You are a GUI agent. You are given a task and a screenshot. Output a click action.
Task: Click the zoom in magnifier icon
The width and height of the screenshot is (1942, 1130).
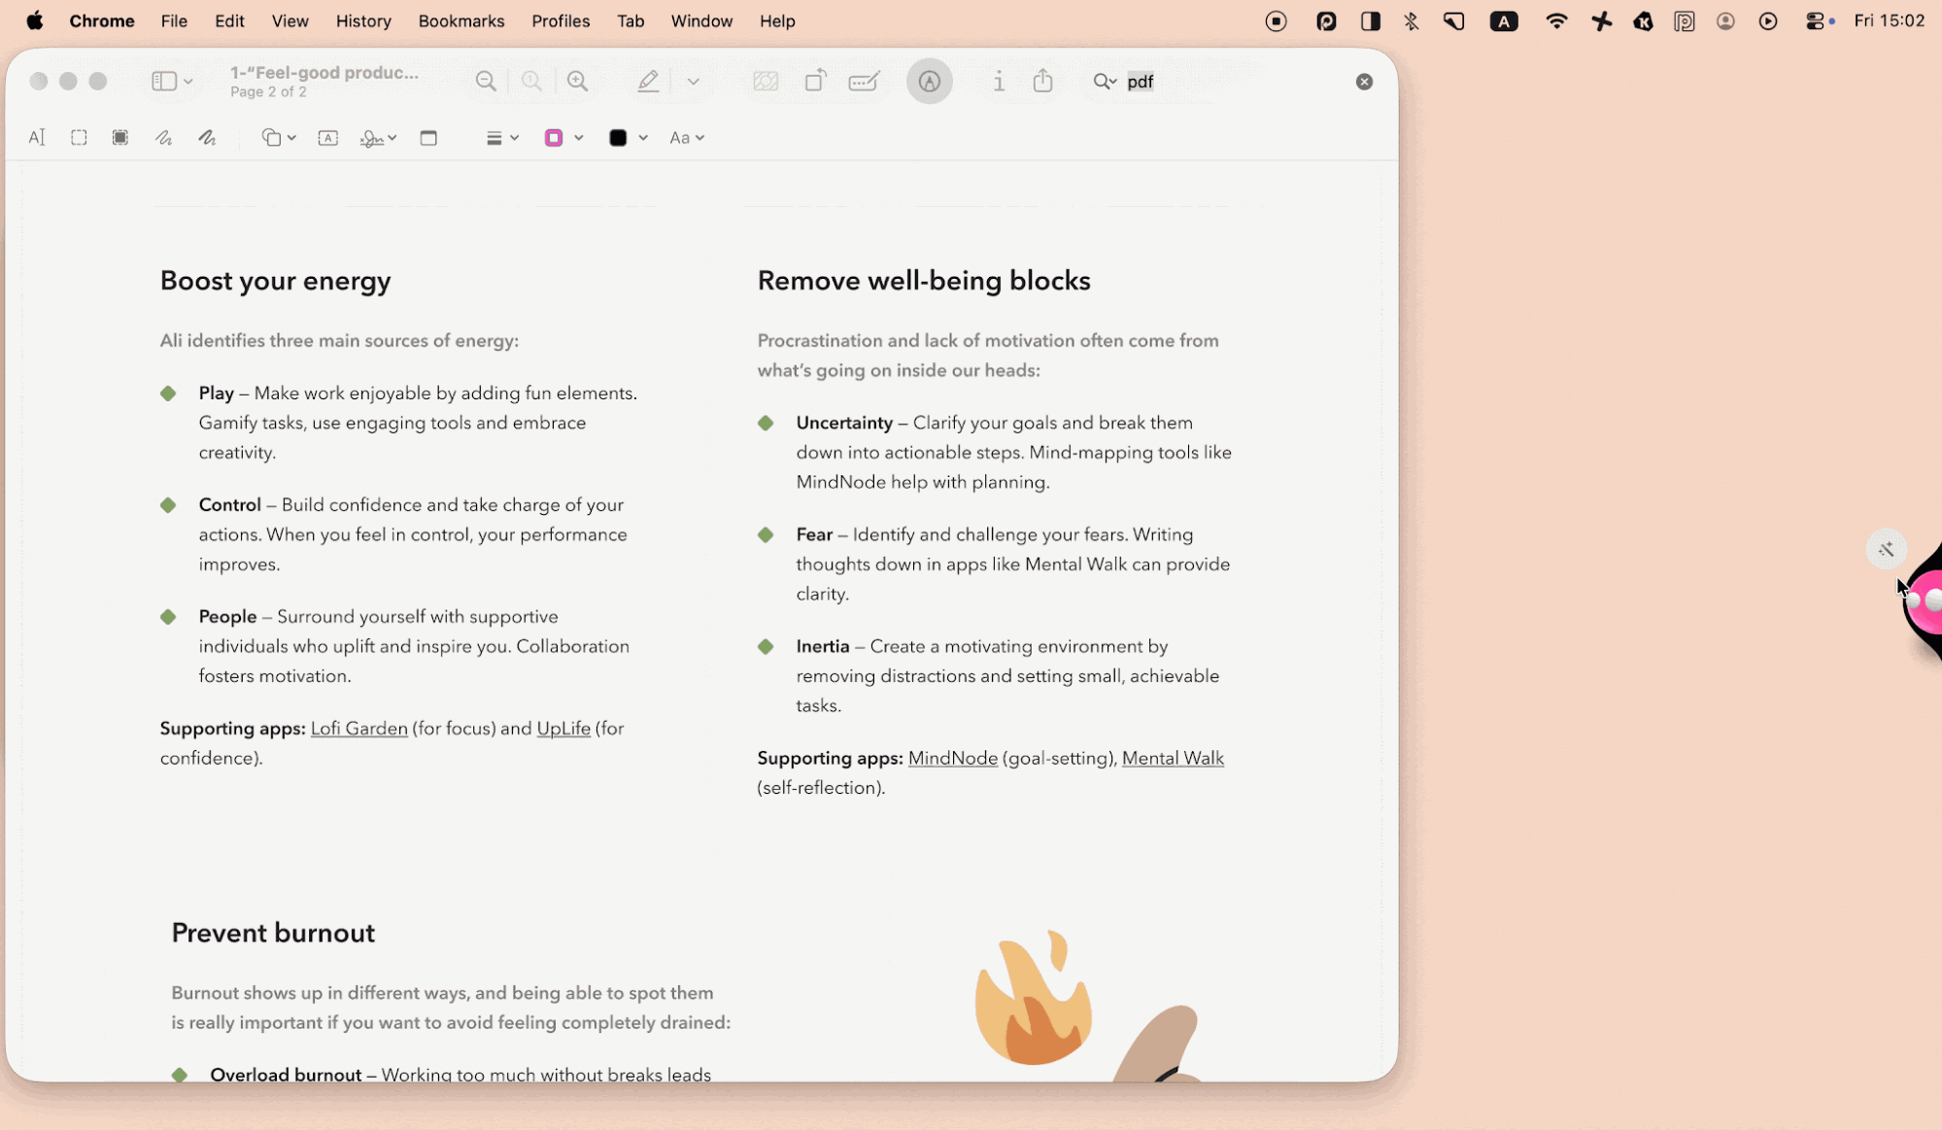click(x=578, y=82)
